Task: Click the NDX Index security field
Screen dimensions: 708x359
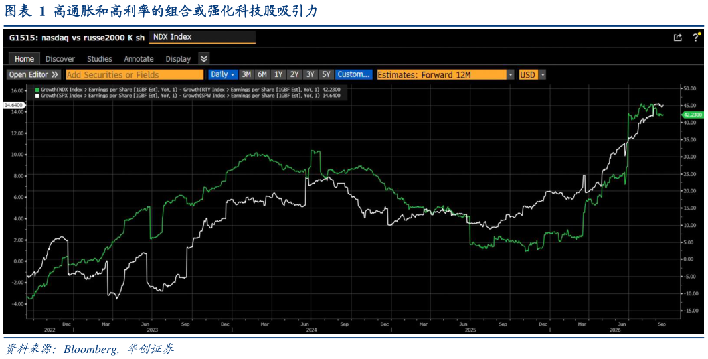Action: [x=201, y=37]
